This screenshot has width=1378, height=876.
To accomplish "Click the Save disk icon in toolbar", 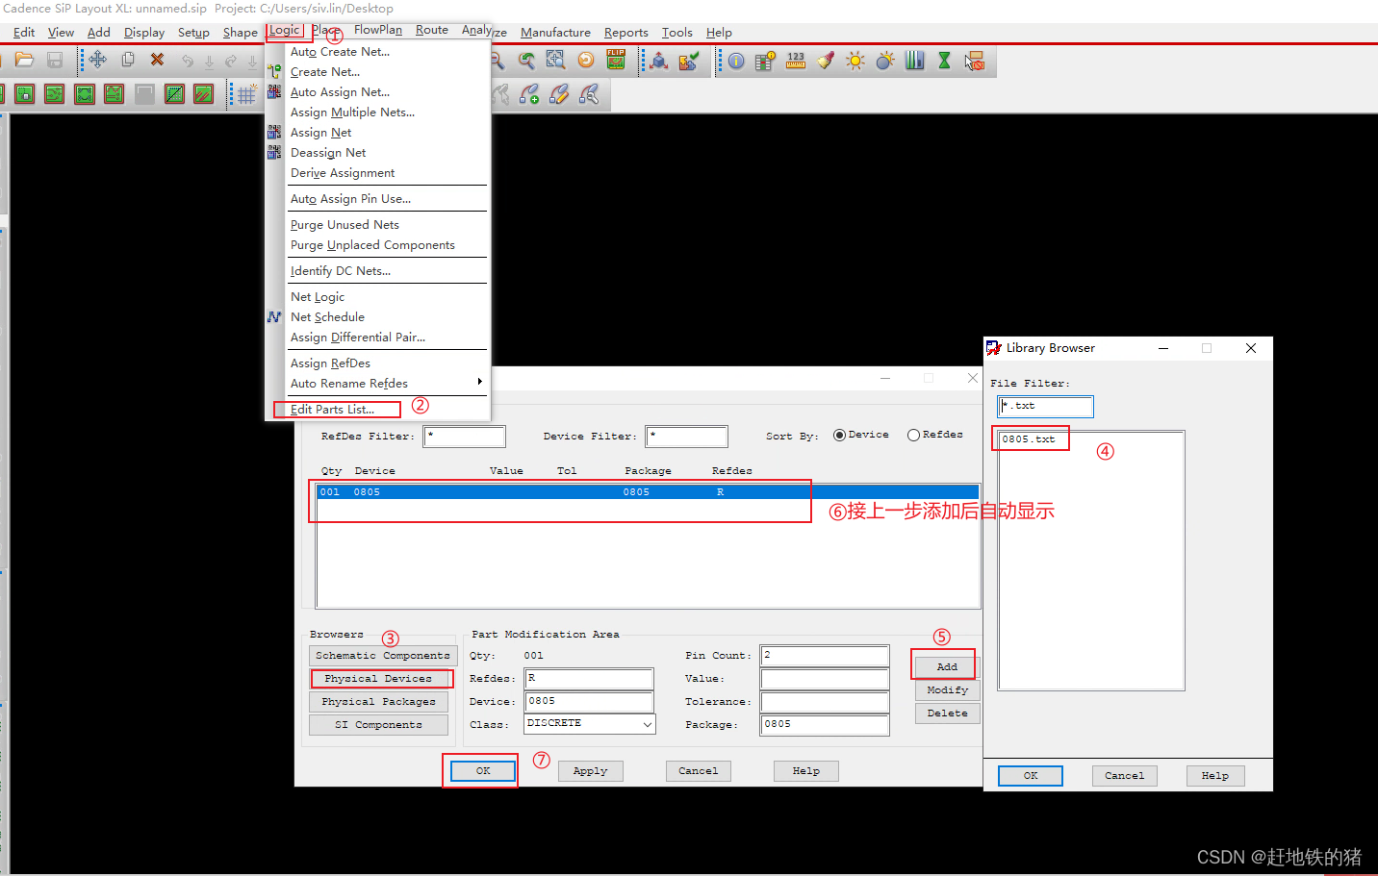I will (55, 61).
